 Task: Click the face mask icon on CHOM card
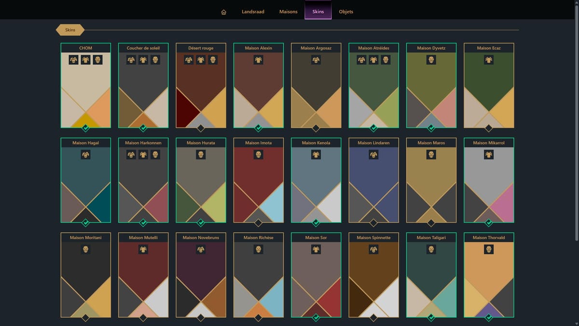(97, 60)
